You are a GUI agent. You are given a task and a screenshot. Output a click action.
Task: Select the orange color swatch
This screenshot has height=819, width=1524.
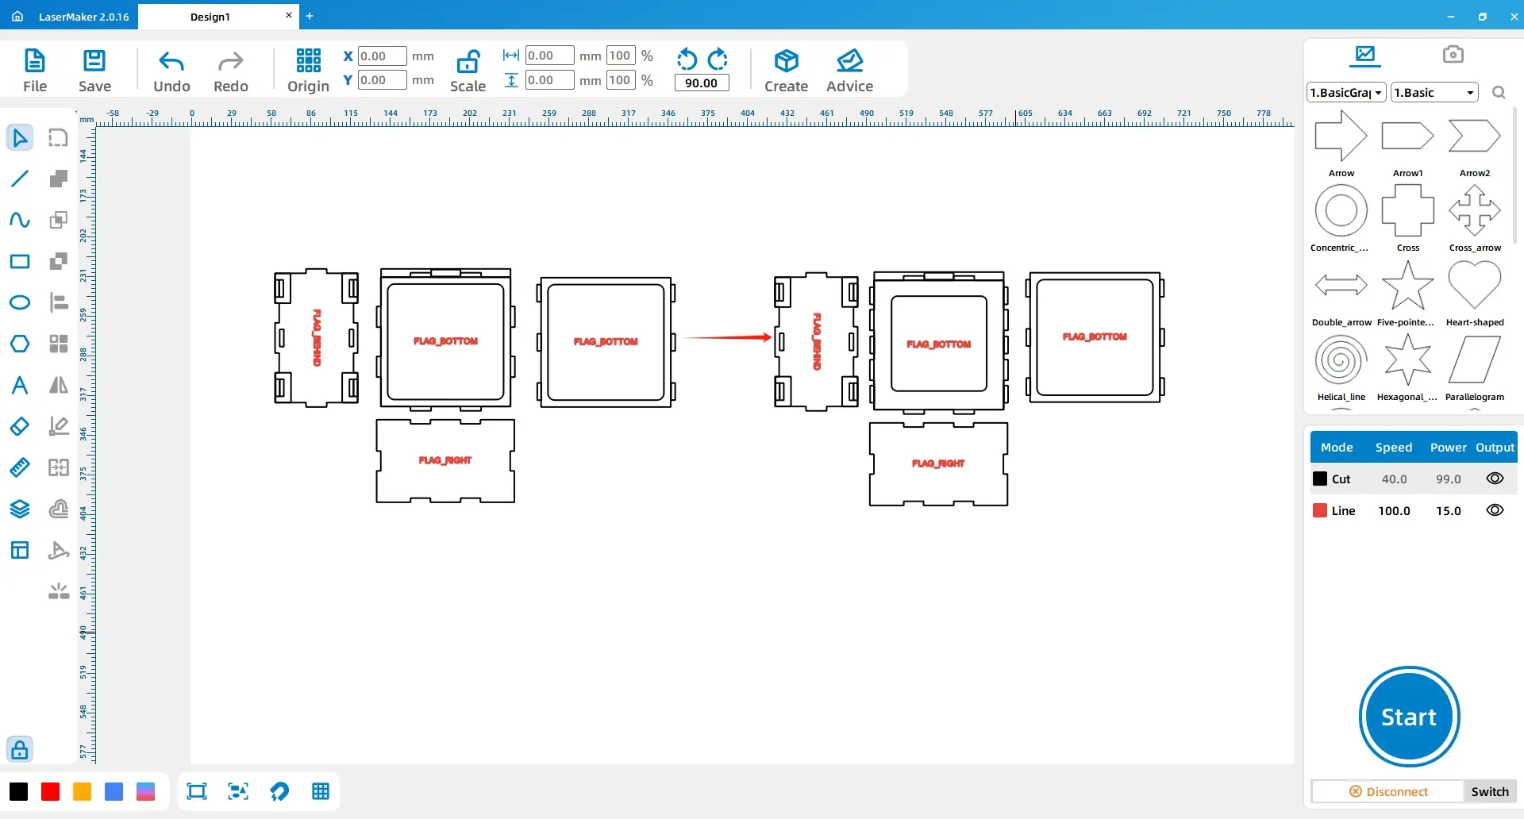(x=82, y=791)
